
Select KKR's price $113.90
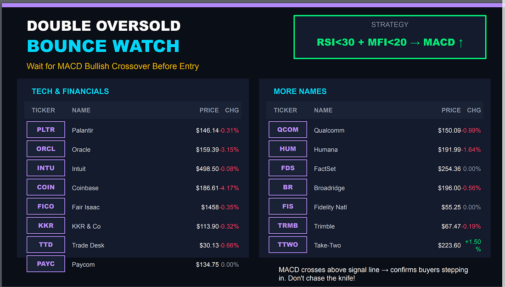[x=208, y=226]
